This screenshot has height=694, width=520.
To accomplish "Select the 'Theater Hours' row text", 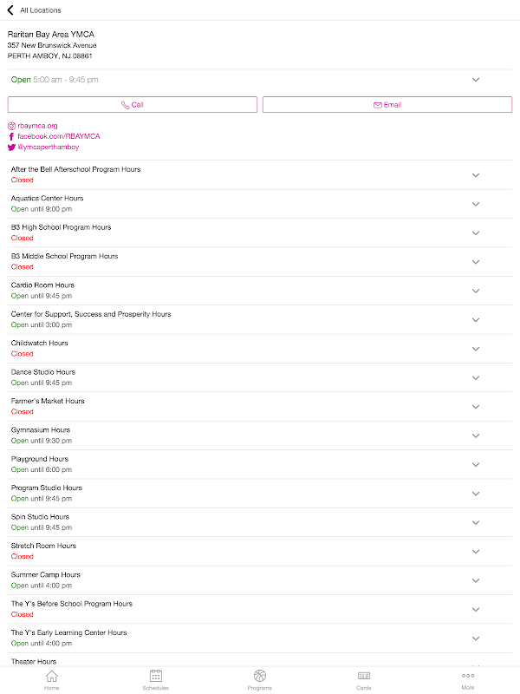I will pyautogui.click(x=34, y=662).
